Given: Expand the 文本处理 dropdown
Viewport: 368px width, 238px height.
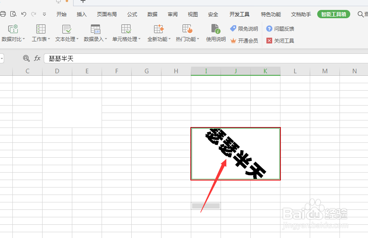Looking at the screenshot, I should pos(78,39).
